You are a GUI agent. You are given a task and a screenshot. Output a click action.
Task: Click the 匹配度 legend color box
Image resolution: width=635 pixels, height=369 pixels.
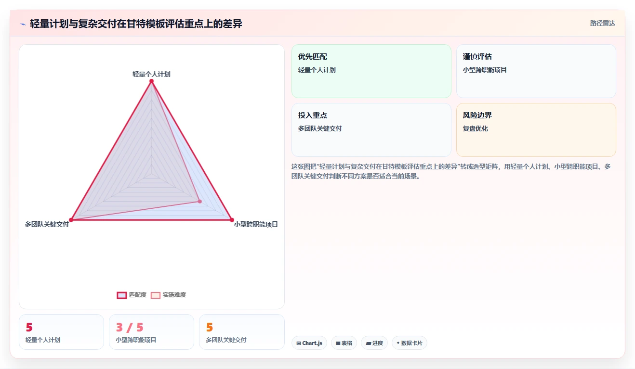(x=122, y=295)
